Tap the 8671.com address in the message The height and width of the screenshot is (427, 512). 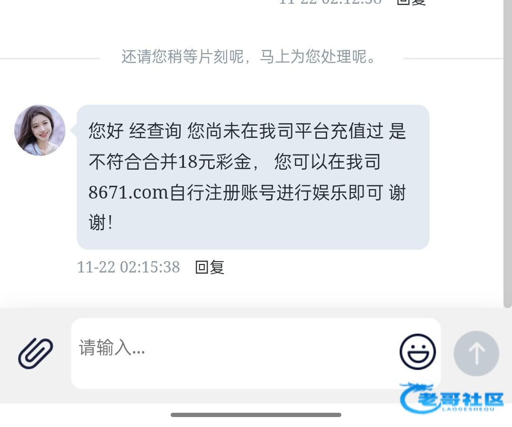click(128, 192)
